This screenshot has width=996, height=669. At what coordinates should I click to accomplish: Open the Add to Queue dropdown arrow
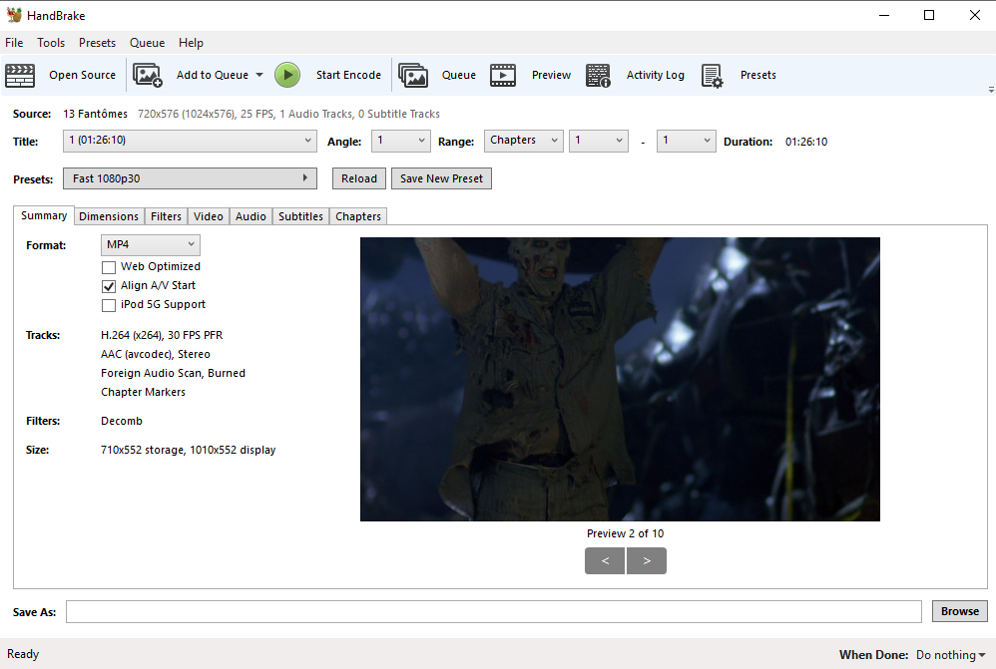click(259, 75)
